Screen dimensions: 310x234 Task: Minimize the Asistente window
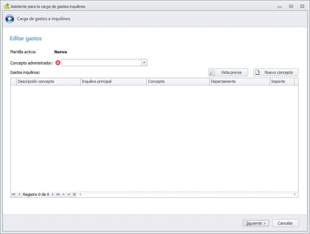point(279,6)
